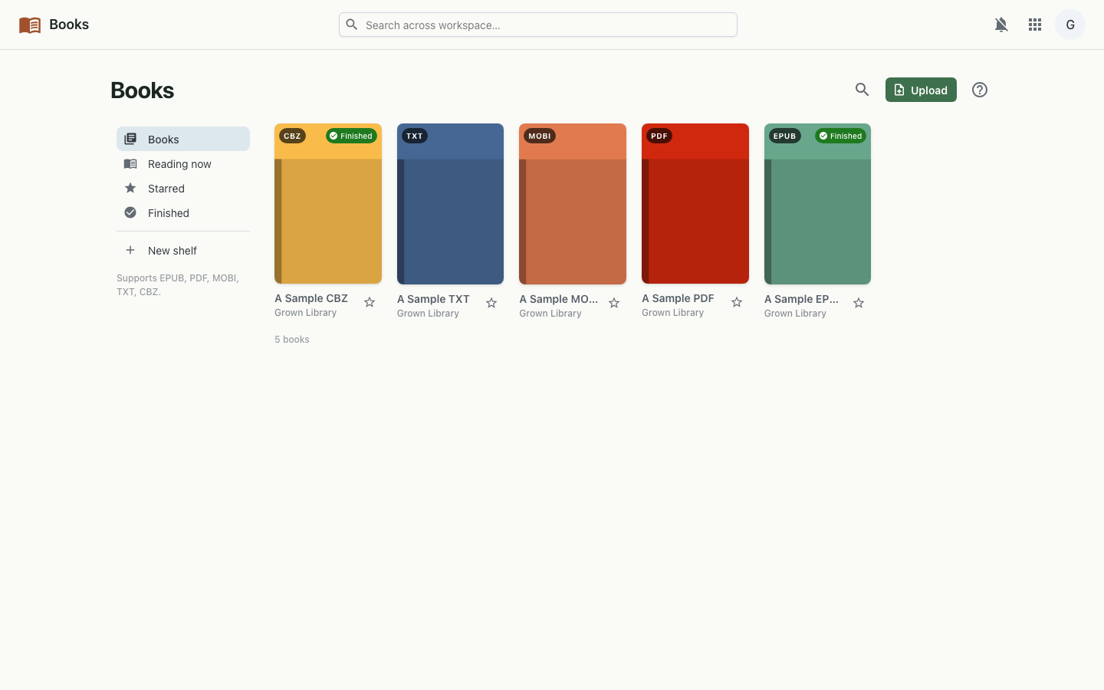The height and width of the screenshot is (690, 1104).
Task: Click Grown Library under A Sample PDF
Action: click(x=672, y=313)
